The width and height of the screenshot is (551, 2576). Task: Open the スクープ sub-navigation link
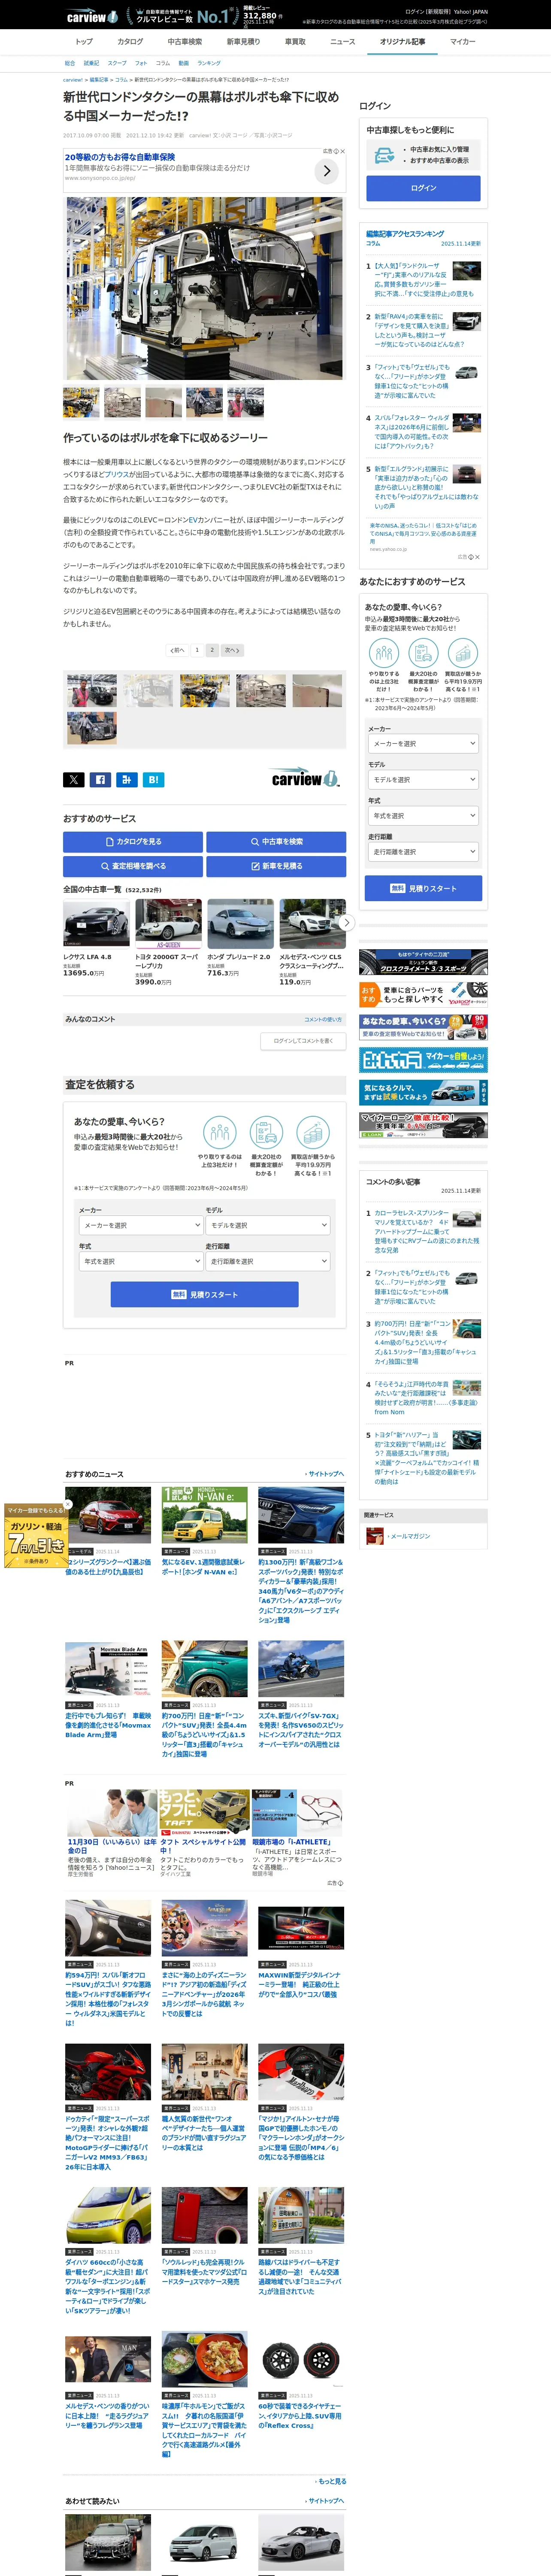[x=117, y=63]
